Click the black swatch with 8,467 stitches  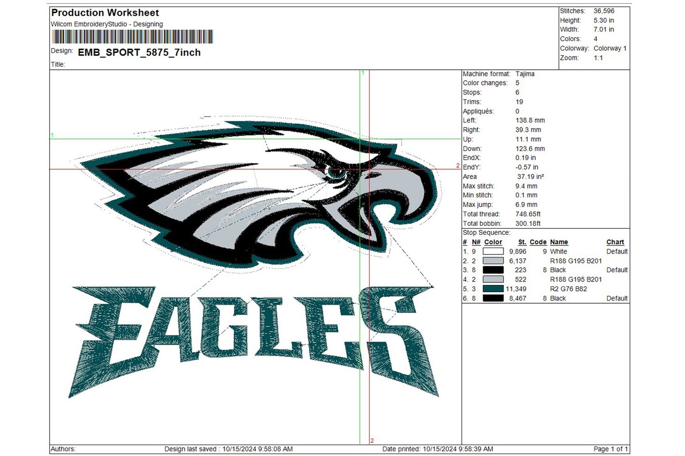[x=493, y=298]
